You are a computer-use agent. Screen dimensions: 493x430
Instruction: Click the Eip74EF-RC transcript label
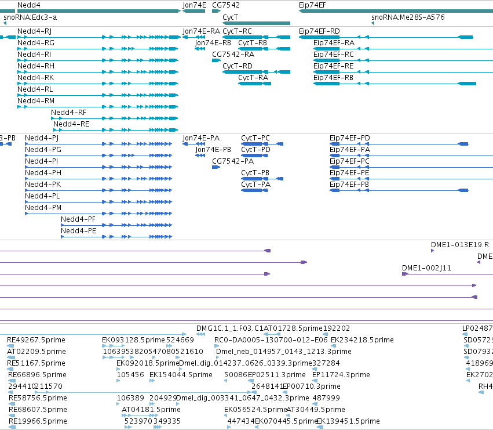[334, 55]
